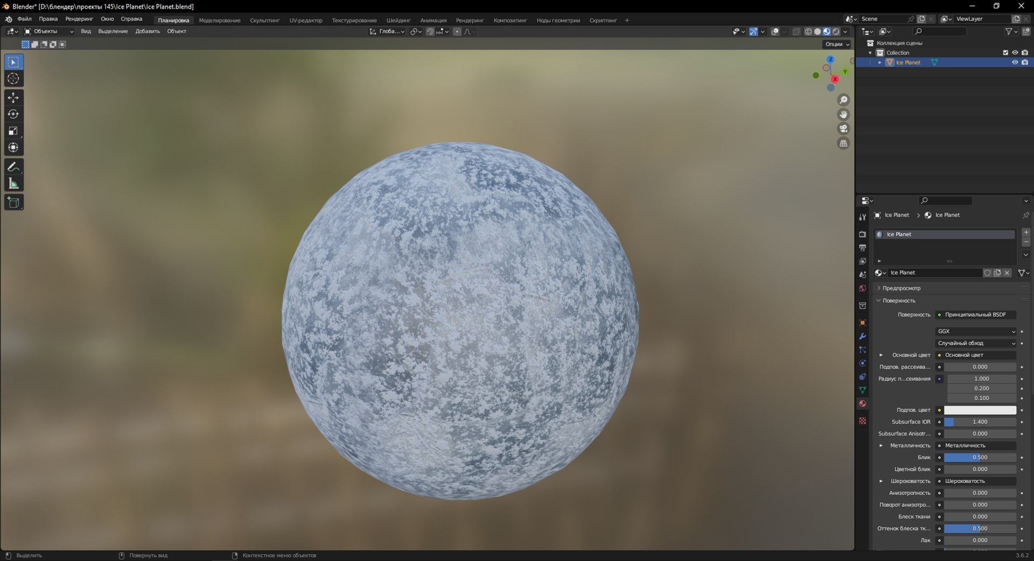Open the Modifiers wrench properties tab
Viewport: 1034px width, 561px height.
862,336
